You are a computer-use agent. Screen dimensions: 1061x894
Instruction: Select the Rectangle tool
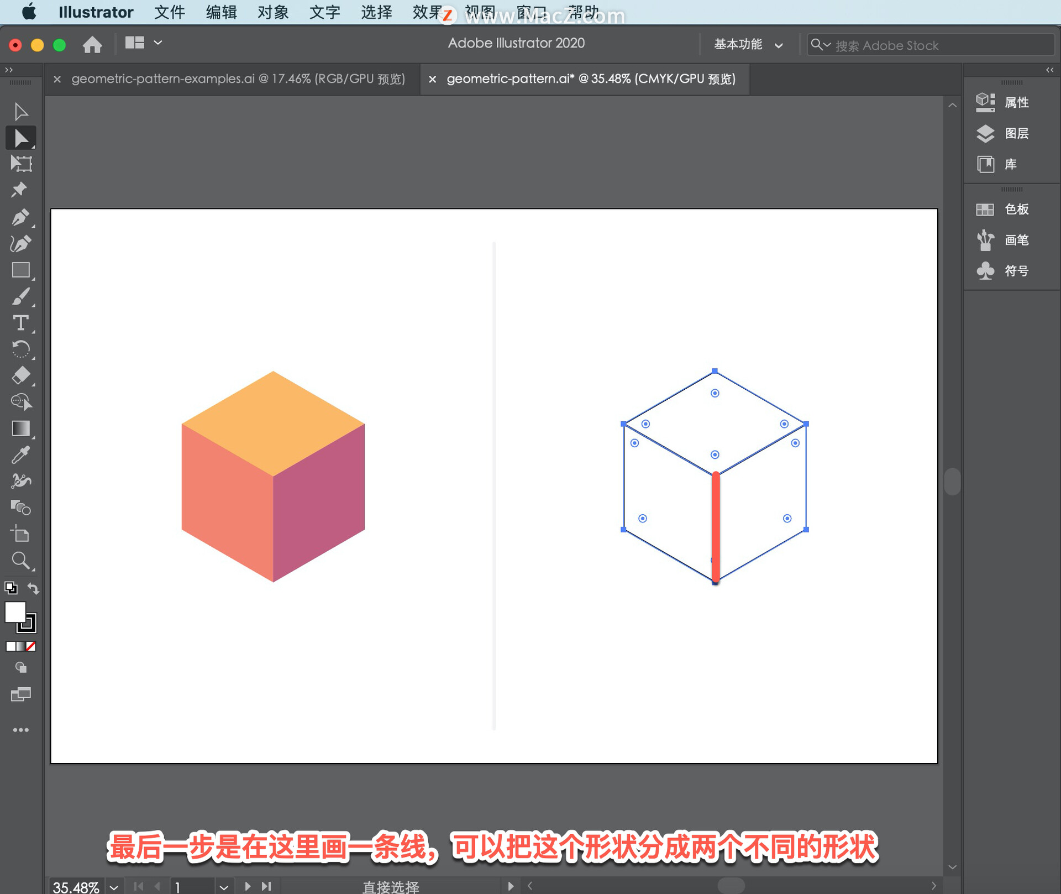(x=20, y=270)
